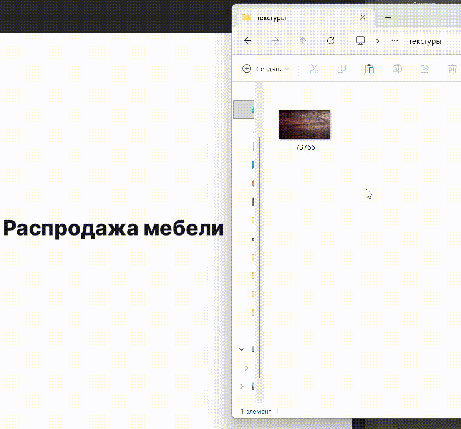Refresh the текстуры folder view
This screenshot has width=461, height=429.
331,41
